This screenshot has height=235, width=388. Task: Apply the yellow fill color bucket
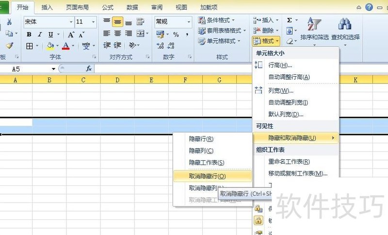coord(50,46)
